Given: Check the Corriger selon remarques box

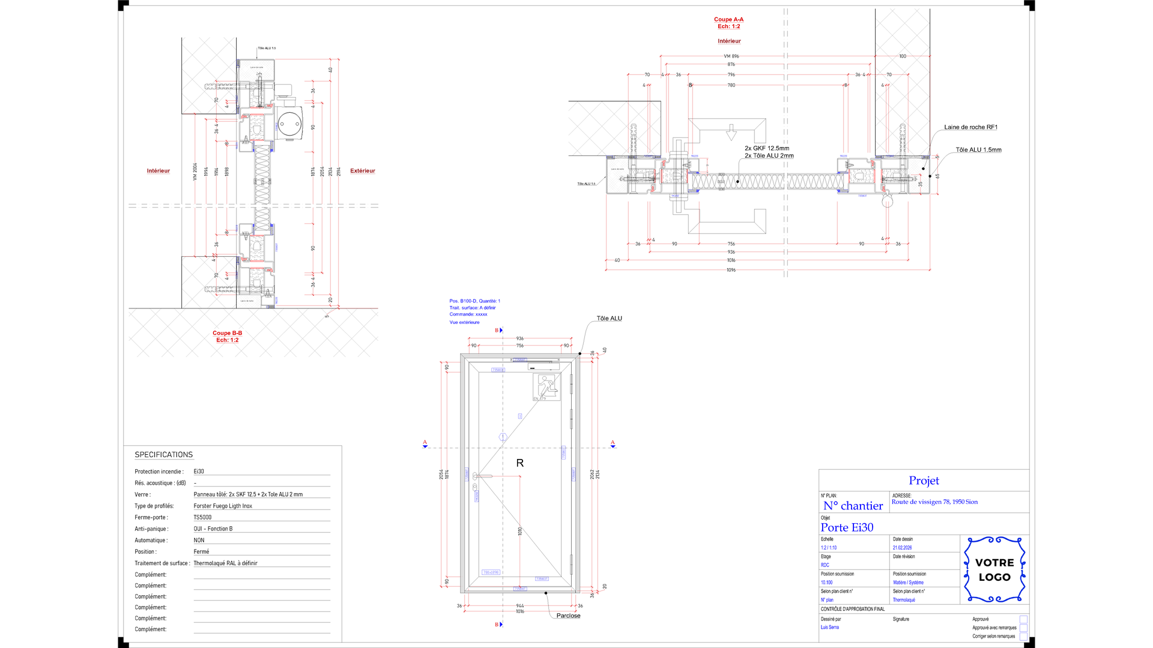Looking at the screenshot, I should 1023,637.
